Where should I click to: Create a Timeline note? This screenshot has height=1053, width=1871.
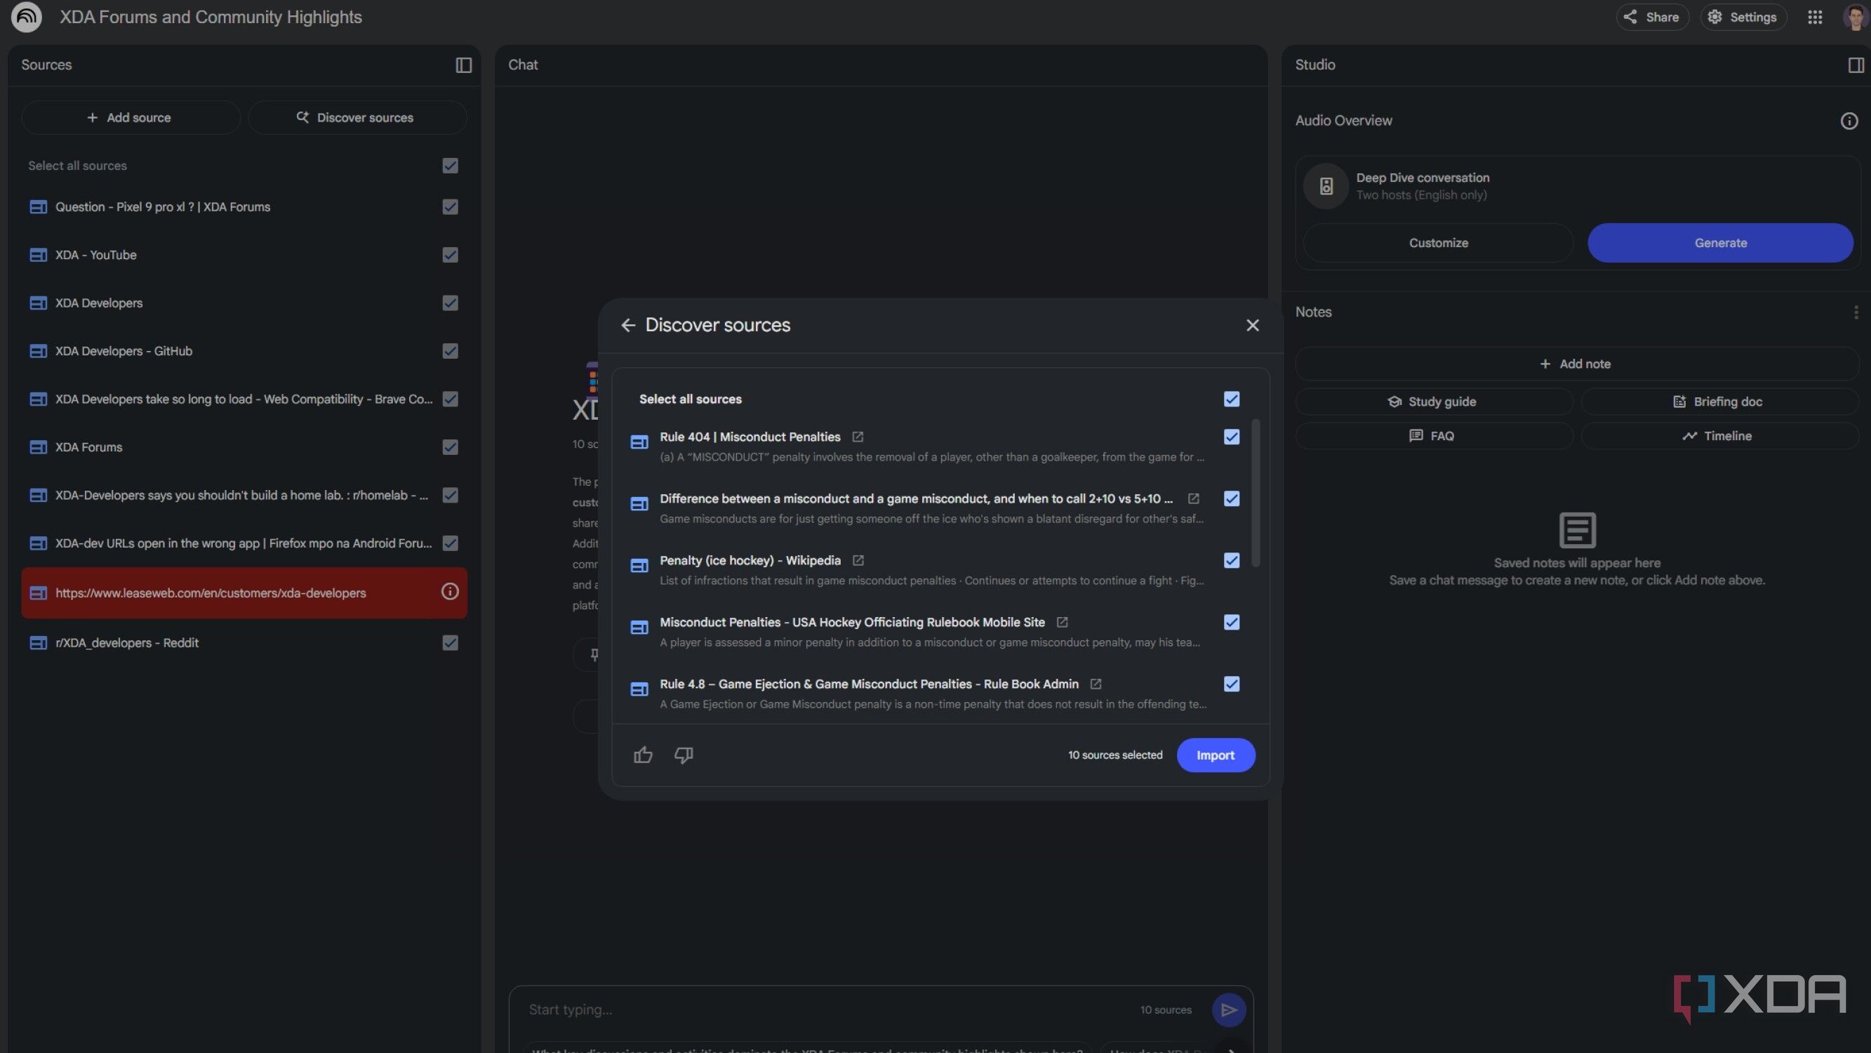(1719, 436)
